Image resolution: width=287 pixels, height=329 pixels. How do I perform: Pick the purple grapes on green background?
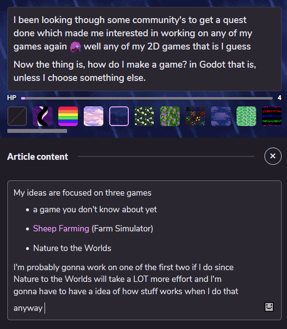170,116
